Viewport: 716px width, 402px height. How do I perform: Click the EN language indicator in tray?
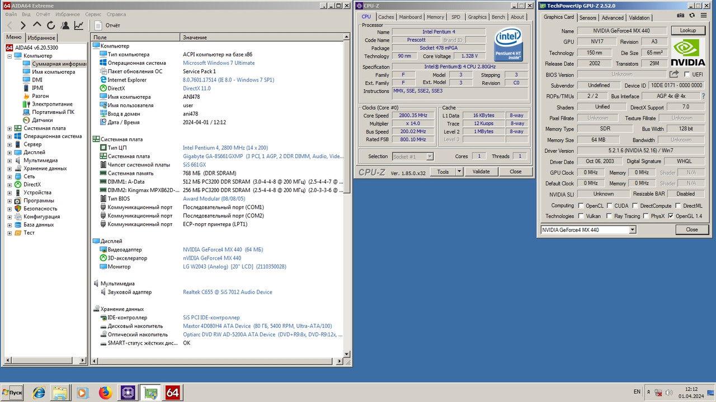click(637, 392)
